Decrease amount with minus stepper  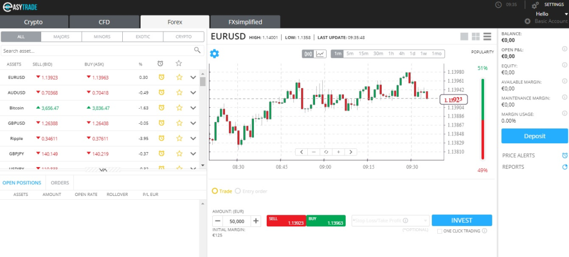click(x=218, y=221)
